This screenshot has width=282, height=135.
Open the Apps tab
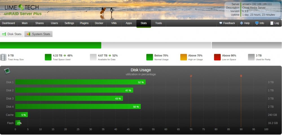tap(129, 23)
